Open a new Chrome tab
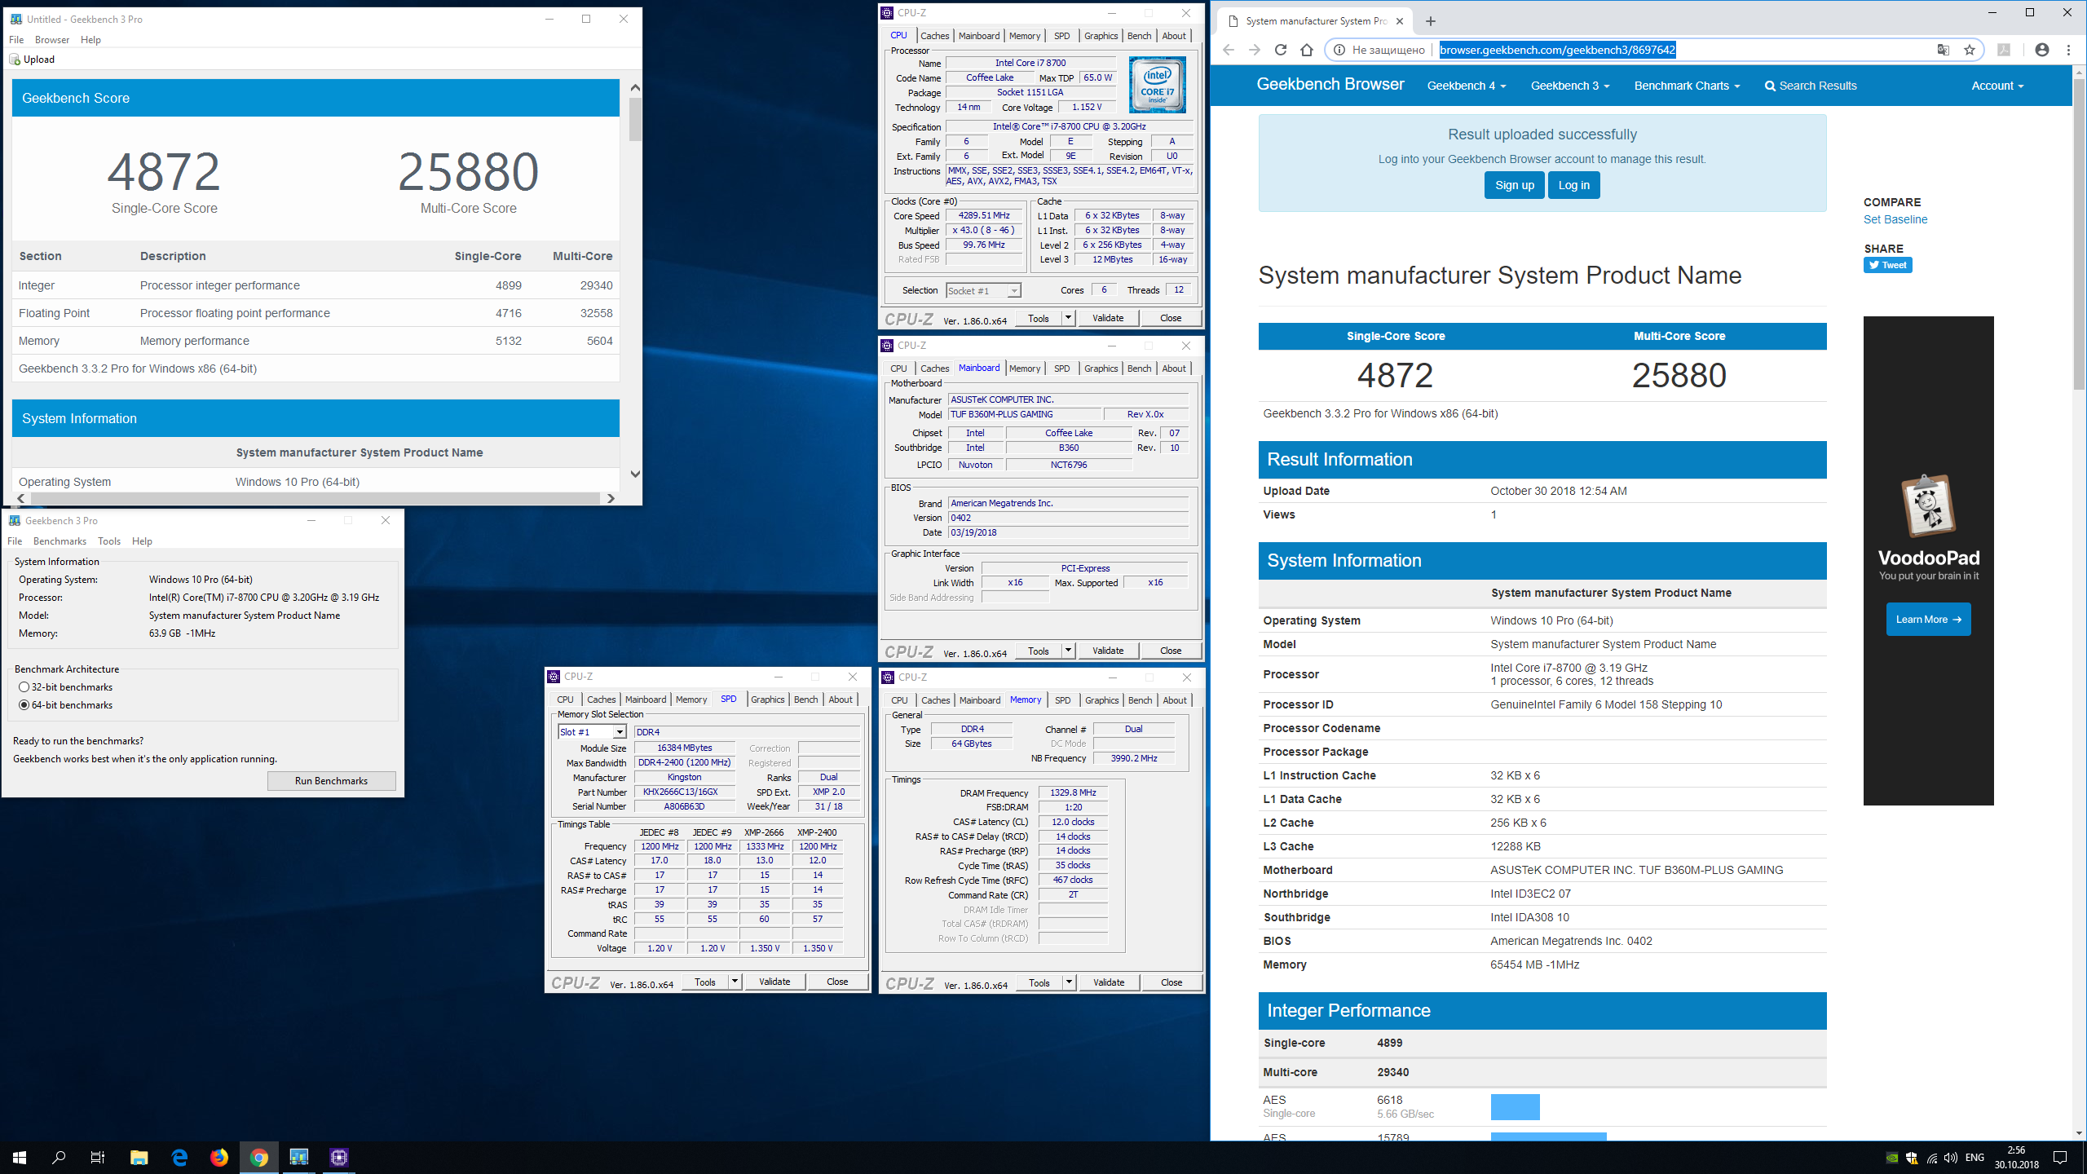2087x1174 pixels. [x=1431, y=21]
